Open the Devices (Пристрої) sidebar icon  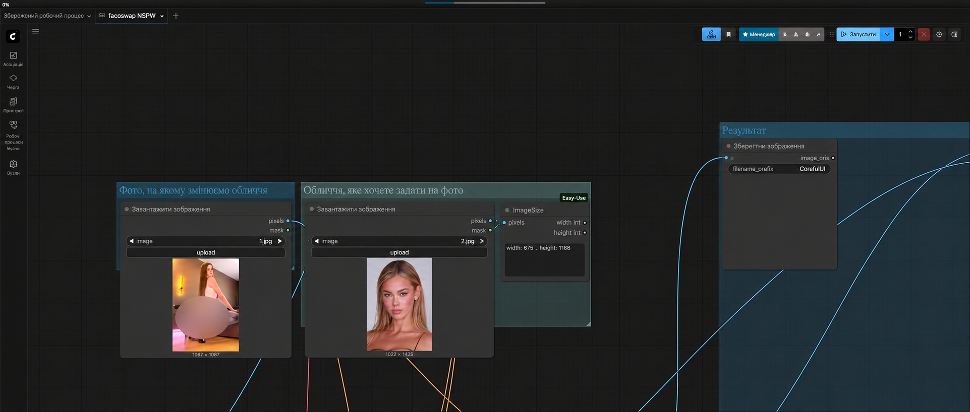pos(13,105)
